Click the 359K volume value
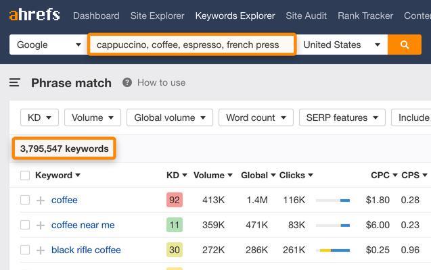 pos(213,225)
